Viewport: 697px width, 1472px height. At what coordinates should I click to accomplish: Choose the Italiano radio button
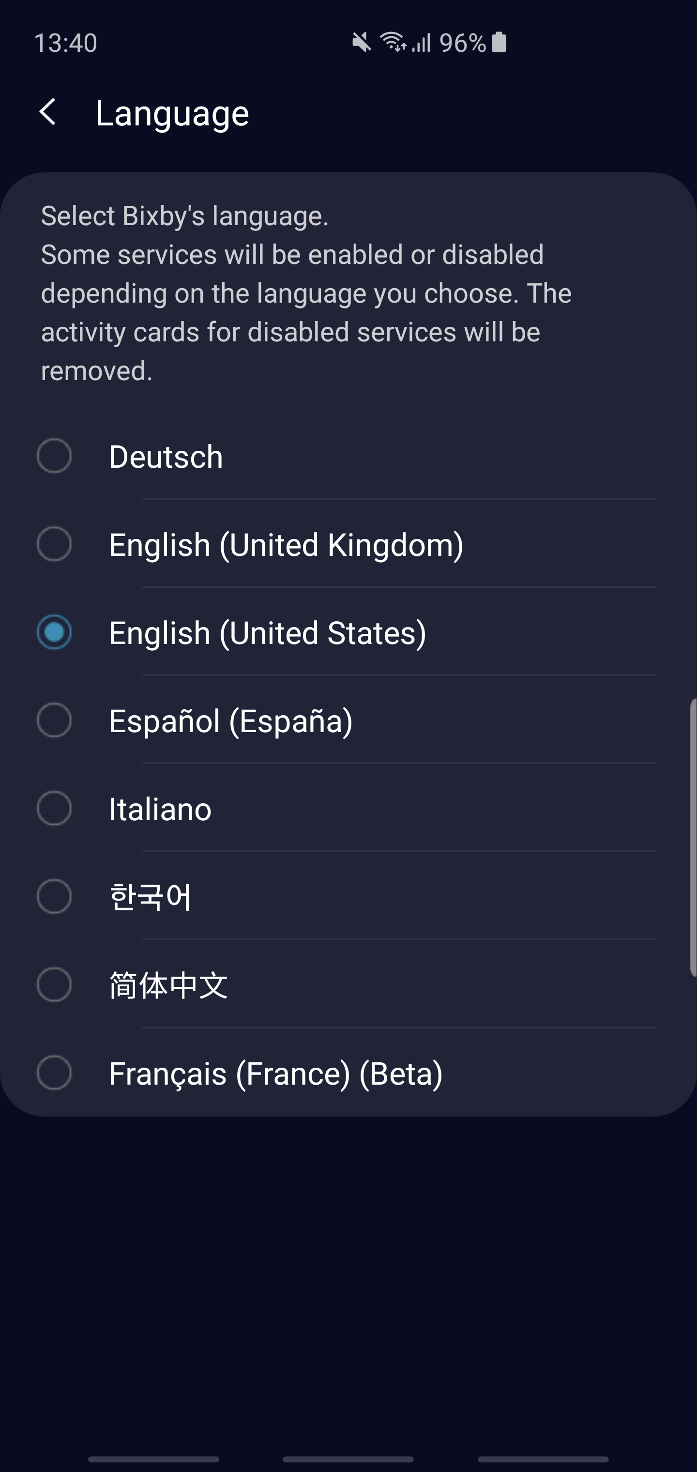[54, 808]
